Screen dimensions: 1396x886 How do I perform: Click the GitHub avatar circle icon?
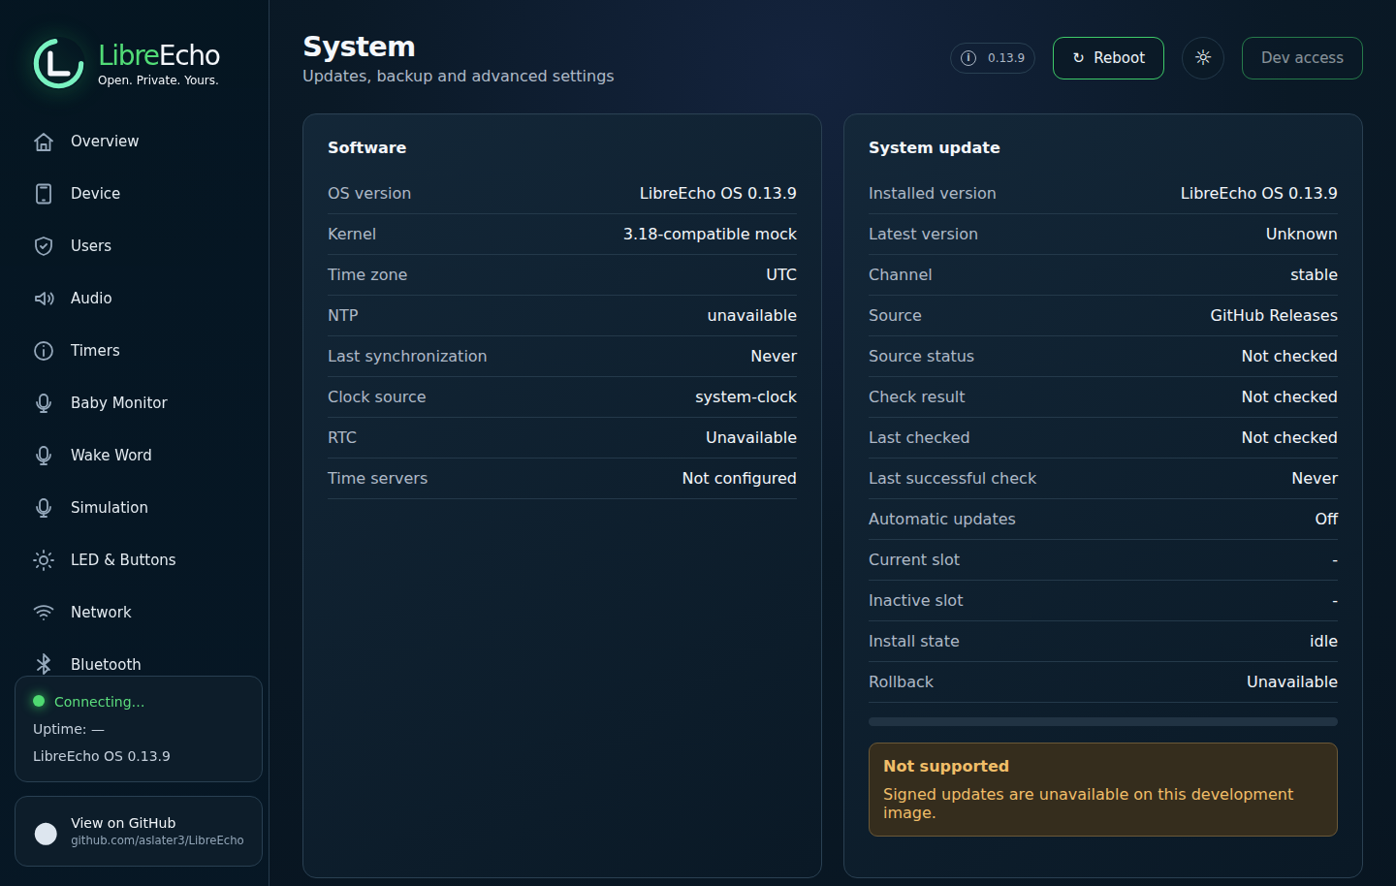pos(46,834)
